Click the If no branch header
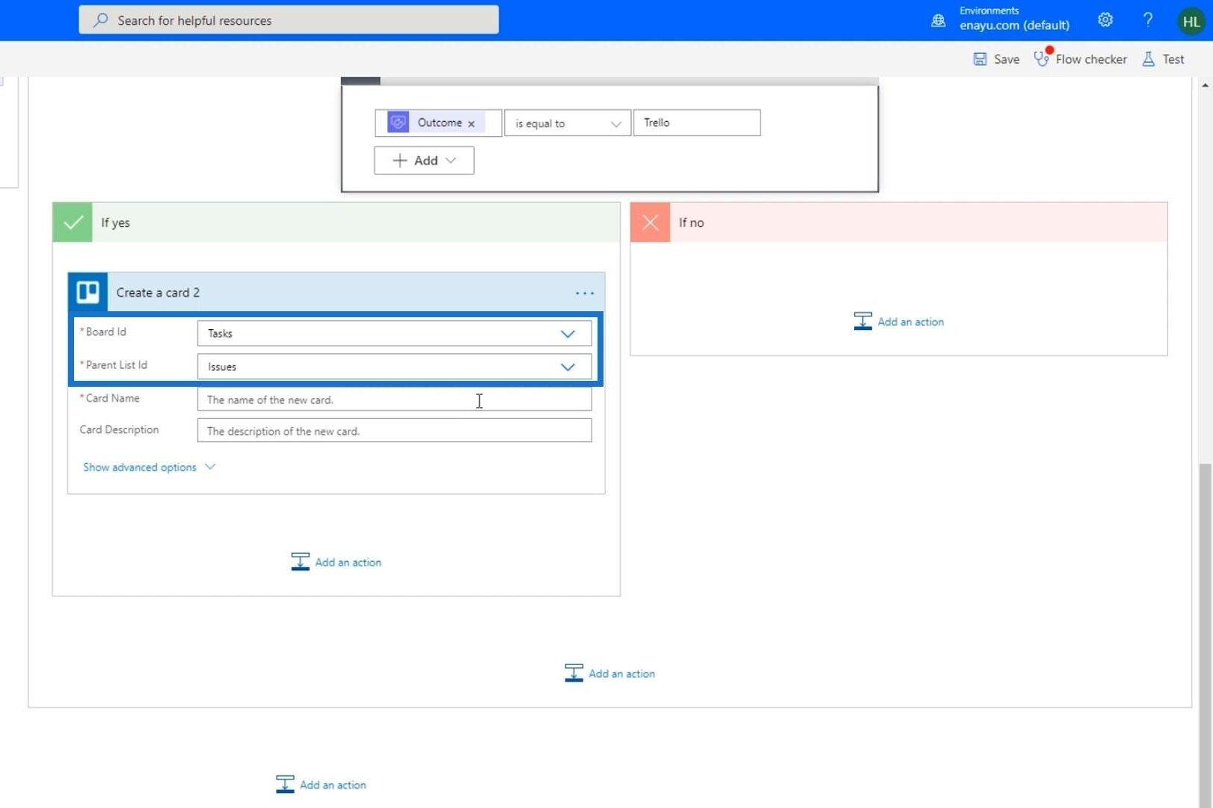This screenshot has height=808, width=1213. (898, 222)
